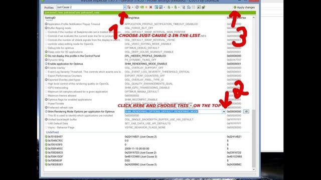
Task: Click the highlighted SHIM_RENDERING_OPTIONS_DEFAULT_RENDERING_MODE value field
Action: 173,111
